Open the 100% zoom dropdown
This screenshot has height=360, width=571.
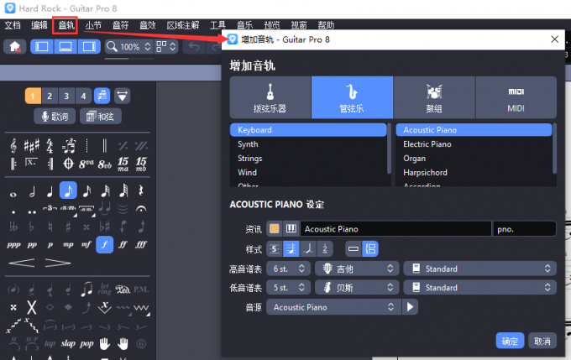point(129,47)
